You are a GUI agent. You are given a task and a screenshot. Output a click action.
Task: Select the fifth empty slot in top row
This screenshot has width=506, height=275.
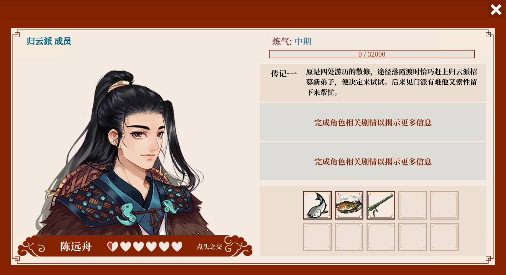point(444,205)
